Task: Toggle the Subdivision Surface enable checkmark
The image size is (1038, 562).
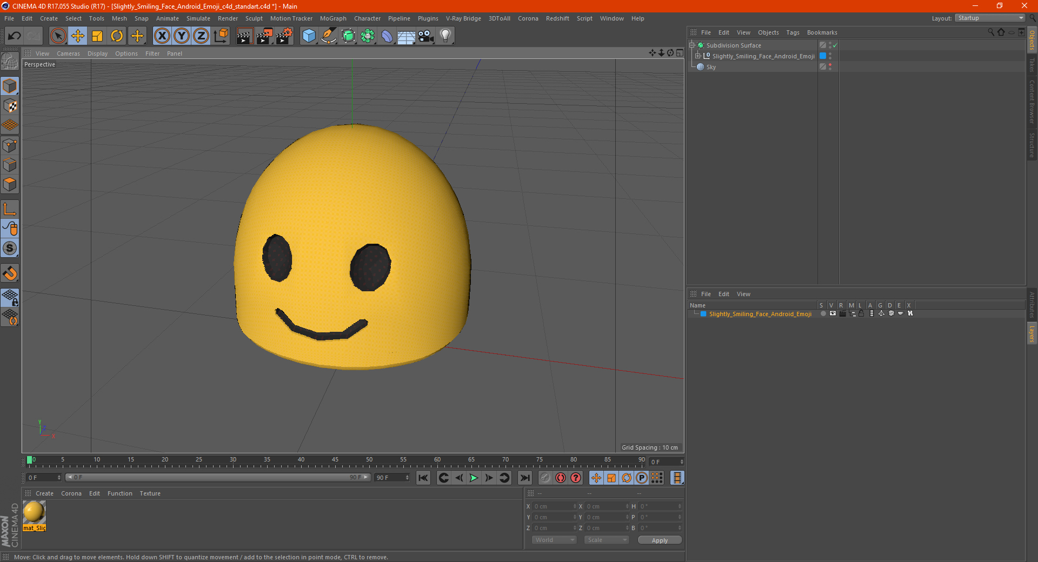Action: pos(835,45)
